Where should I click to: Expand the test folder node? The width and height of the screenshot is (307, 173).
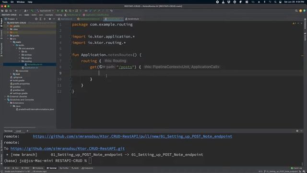pos(11,74)
